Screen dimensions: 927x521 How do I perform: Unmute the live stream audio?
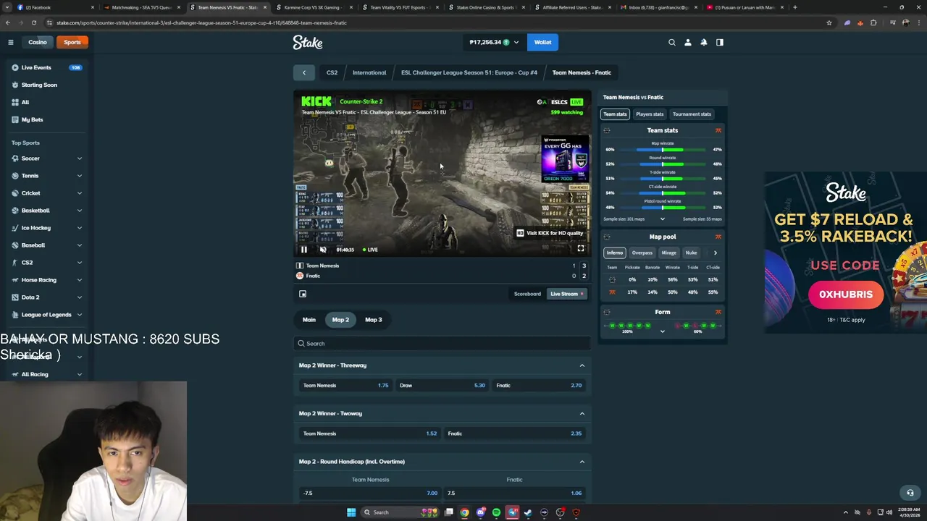[323, 250]
